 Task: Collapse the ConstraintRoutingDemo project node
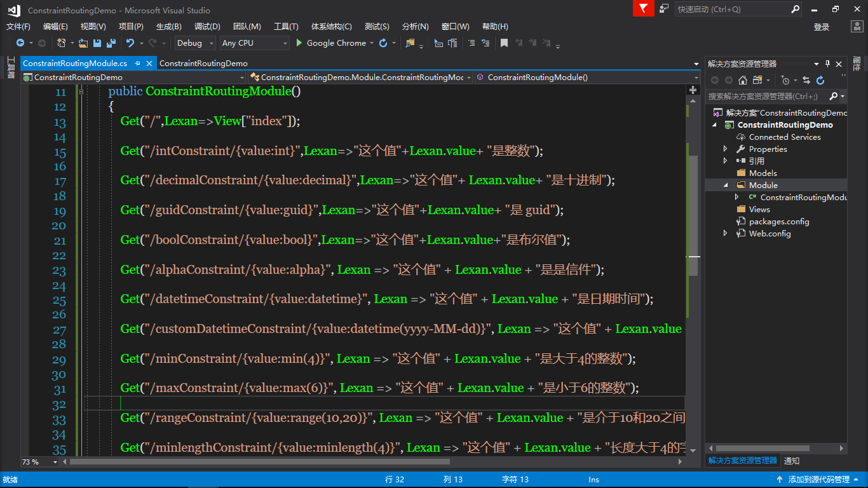pyautogui.click(x=714, y=125)
